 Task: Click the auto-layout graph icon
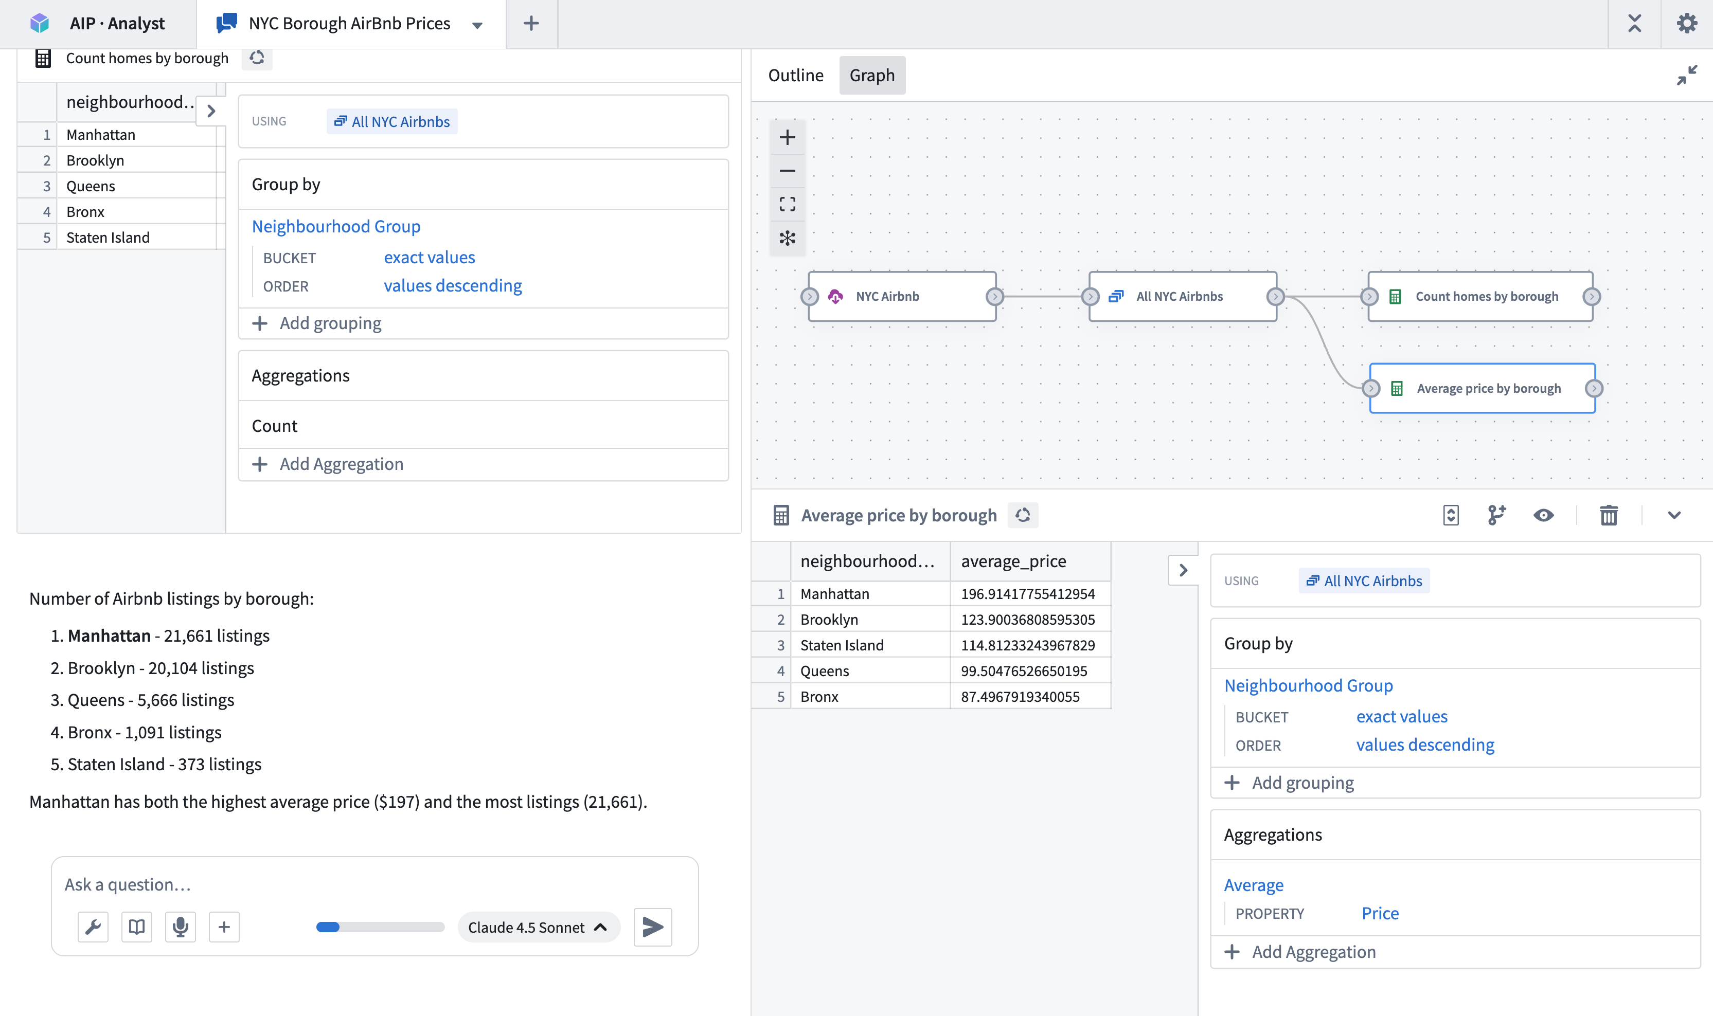point(787,238)
